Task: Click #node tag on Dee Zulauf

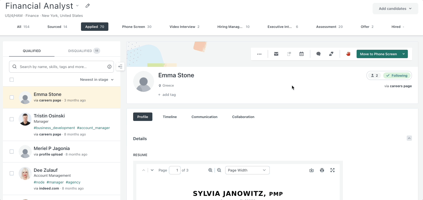Action: (39, 182)
